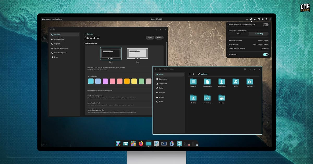
Task: Launch Firefox from the dock
Action: [x=141, y=143]
